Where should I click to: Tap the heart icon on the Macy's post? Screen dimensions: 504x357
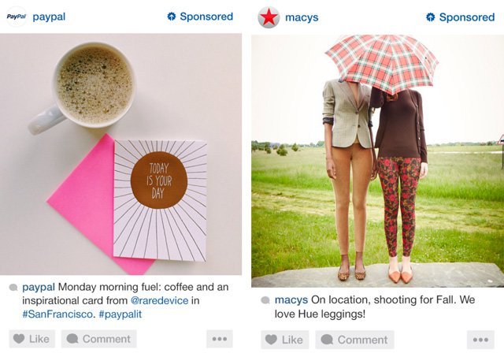271,340
